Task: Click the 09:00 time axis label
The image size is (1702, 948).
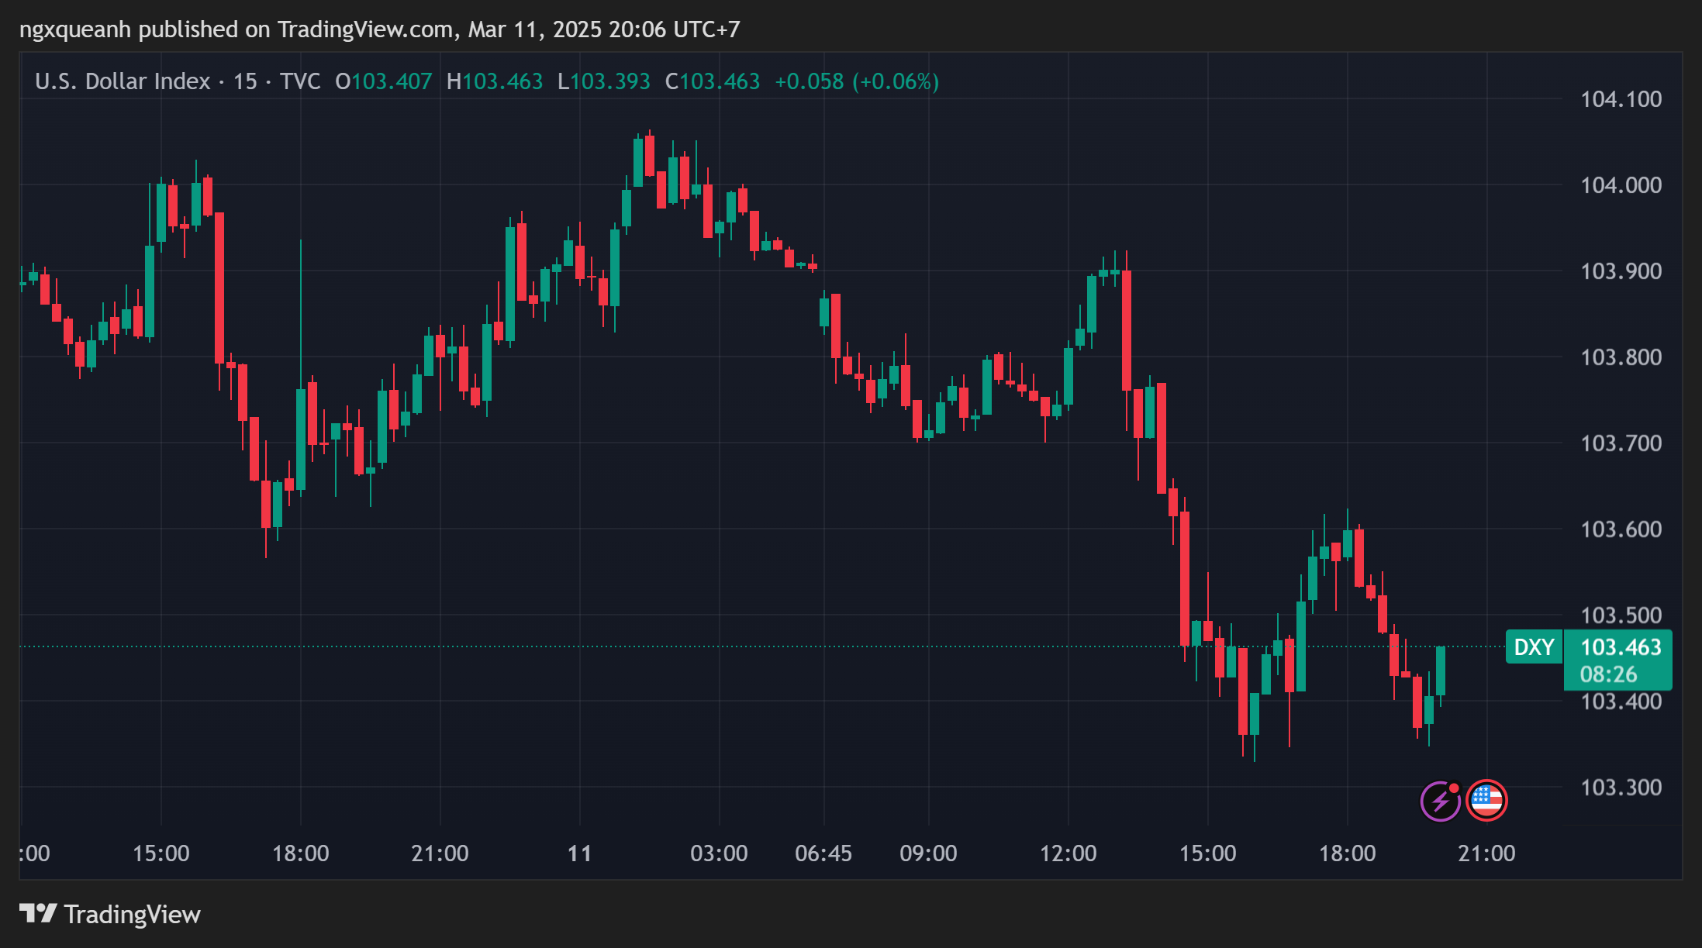Action: [928, 853]
